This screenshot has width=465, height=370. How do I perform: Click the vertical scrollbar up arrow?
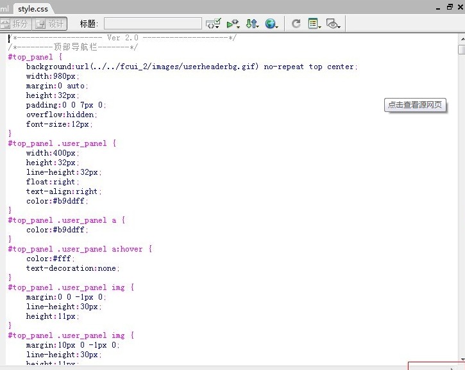tap(461, 38)
